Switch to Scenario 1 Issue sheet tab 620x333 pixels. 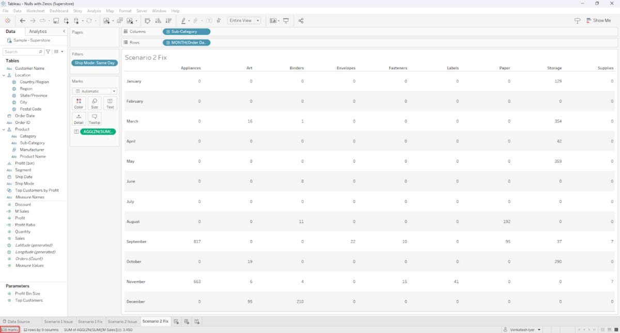58,322
